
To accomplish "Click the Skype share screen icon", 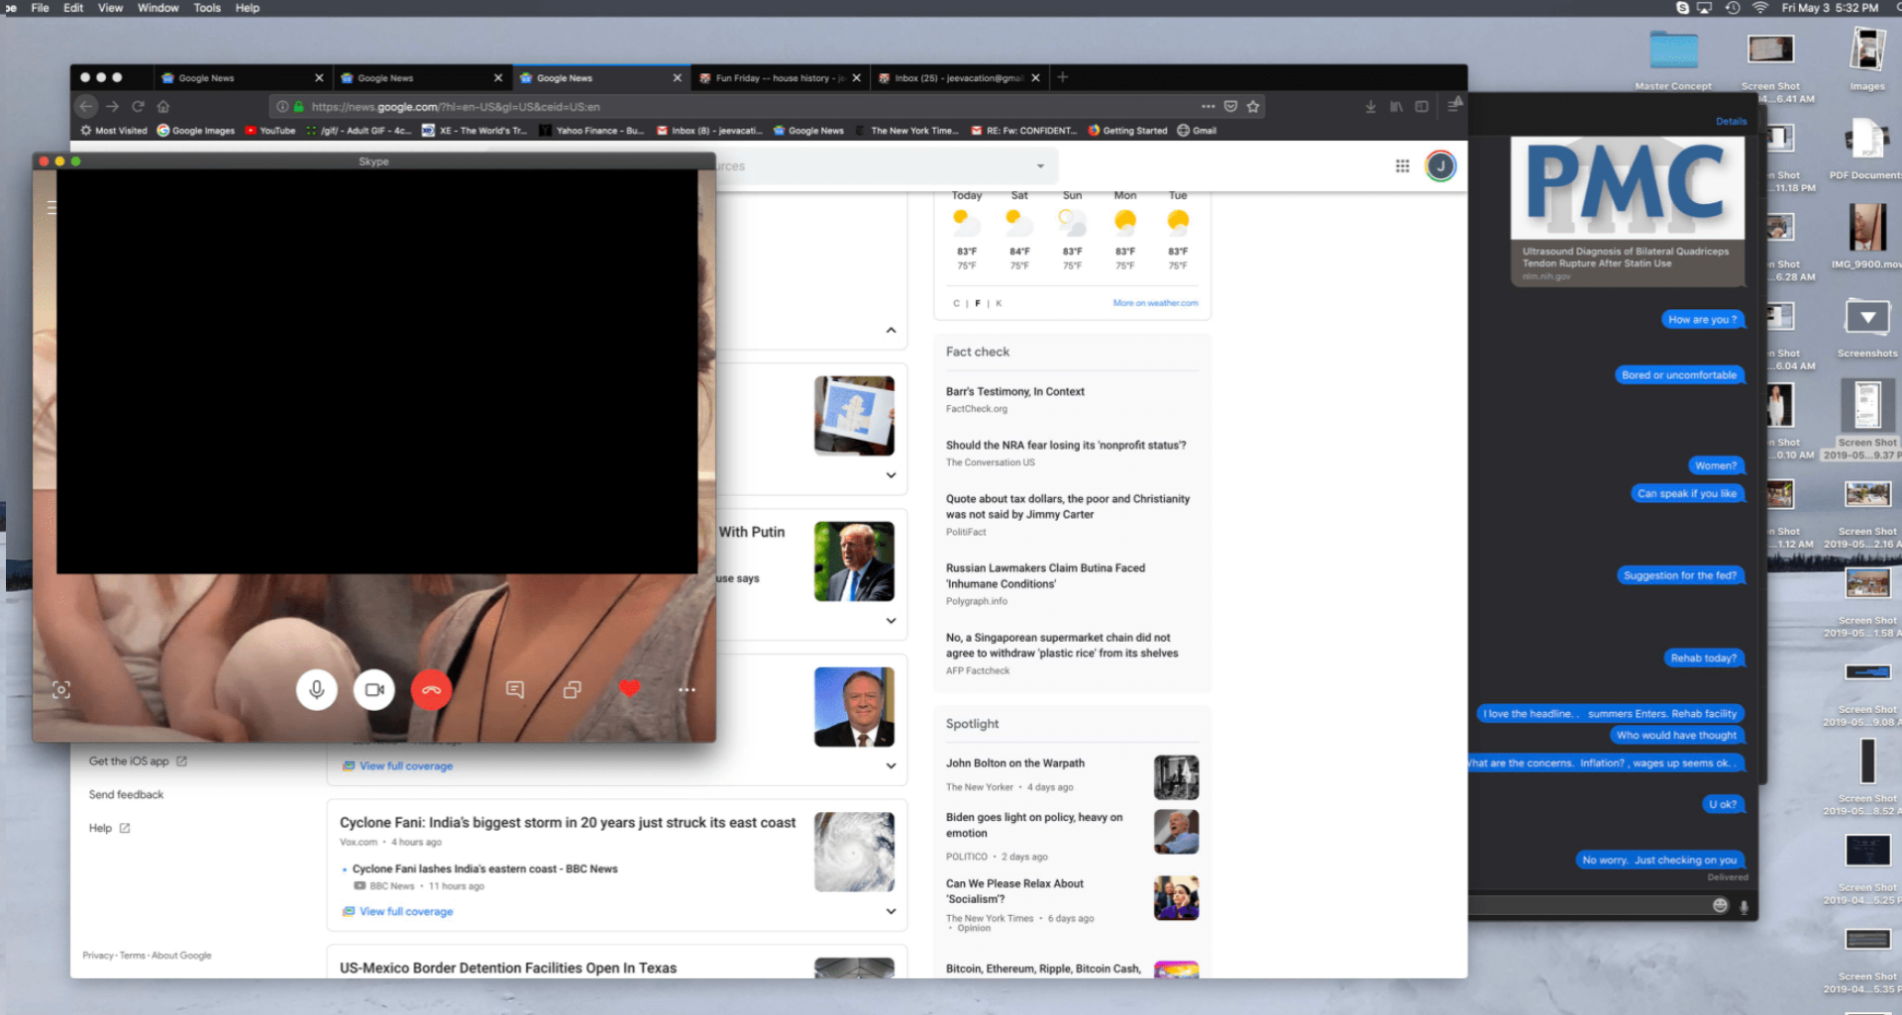I will click(x=573, y=689).
